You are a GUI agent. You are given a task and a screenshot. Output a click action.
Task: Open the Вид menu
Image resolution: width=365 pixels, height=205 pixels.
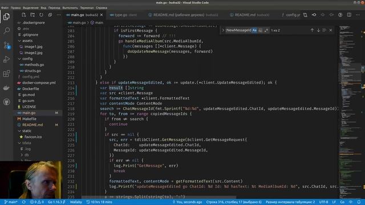[43, 7]
